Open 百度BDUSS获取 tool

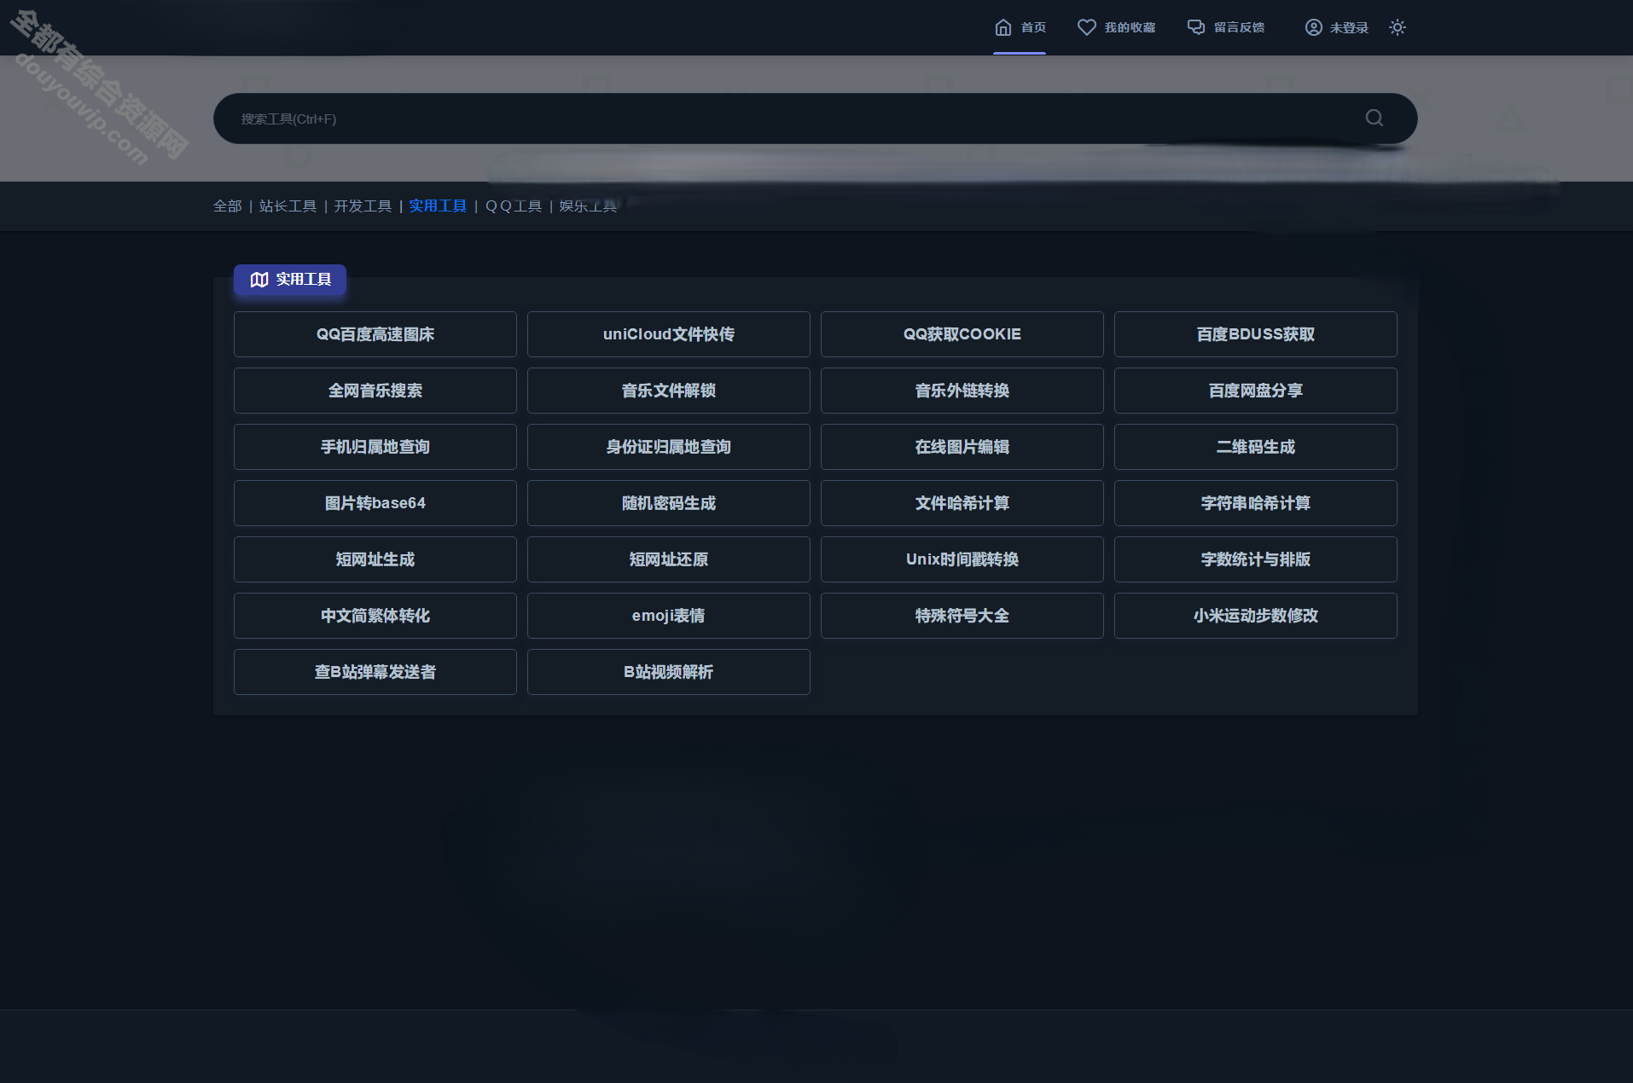(1256, 334)
